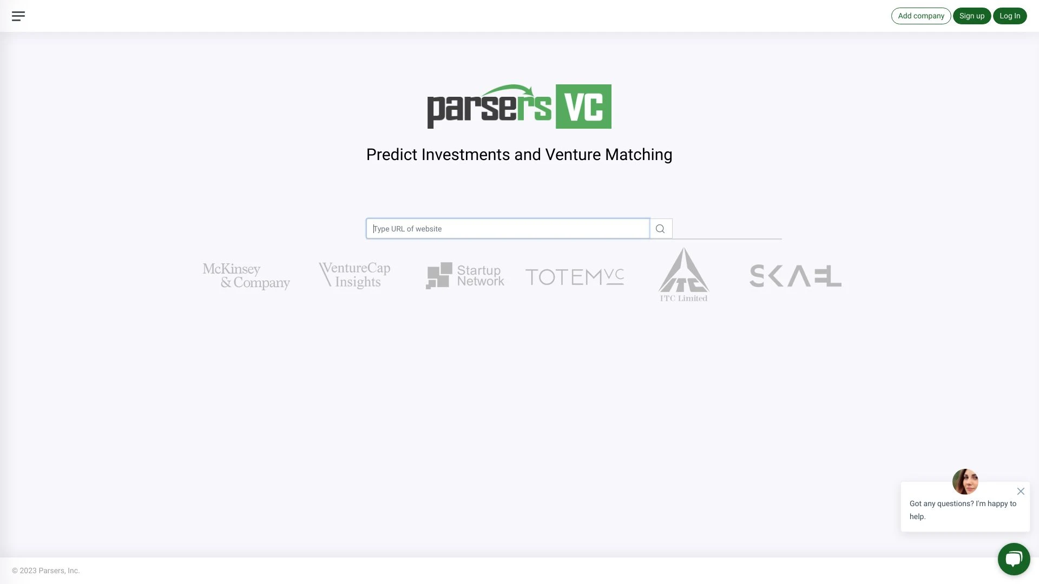Click the chat support avatar icon
The height and width of the screenshot is (584, 1039).
965,481
